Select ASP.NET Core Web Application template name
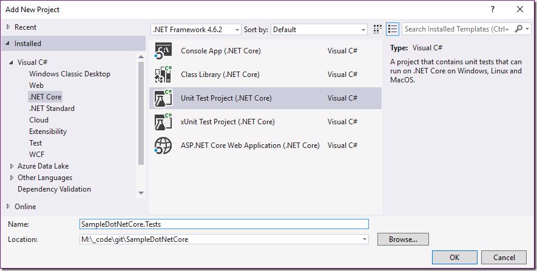Viewport: 537px width, 271px height. (x=250, y=146)
